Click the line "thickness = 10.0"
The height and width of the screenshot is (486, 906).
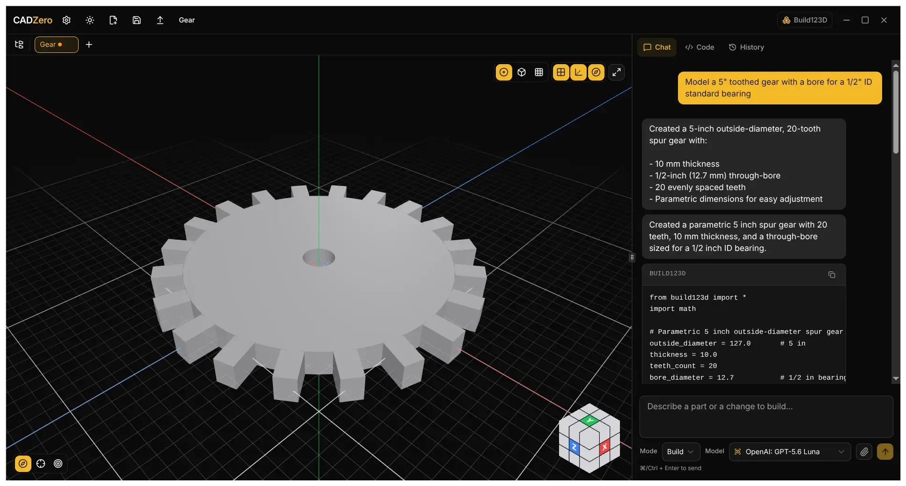point(683,355)
